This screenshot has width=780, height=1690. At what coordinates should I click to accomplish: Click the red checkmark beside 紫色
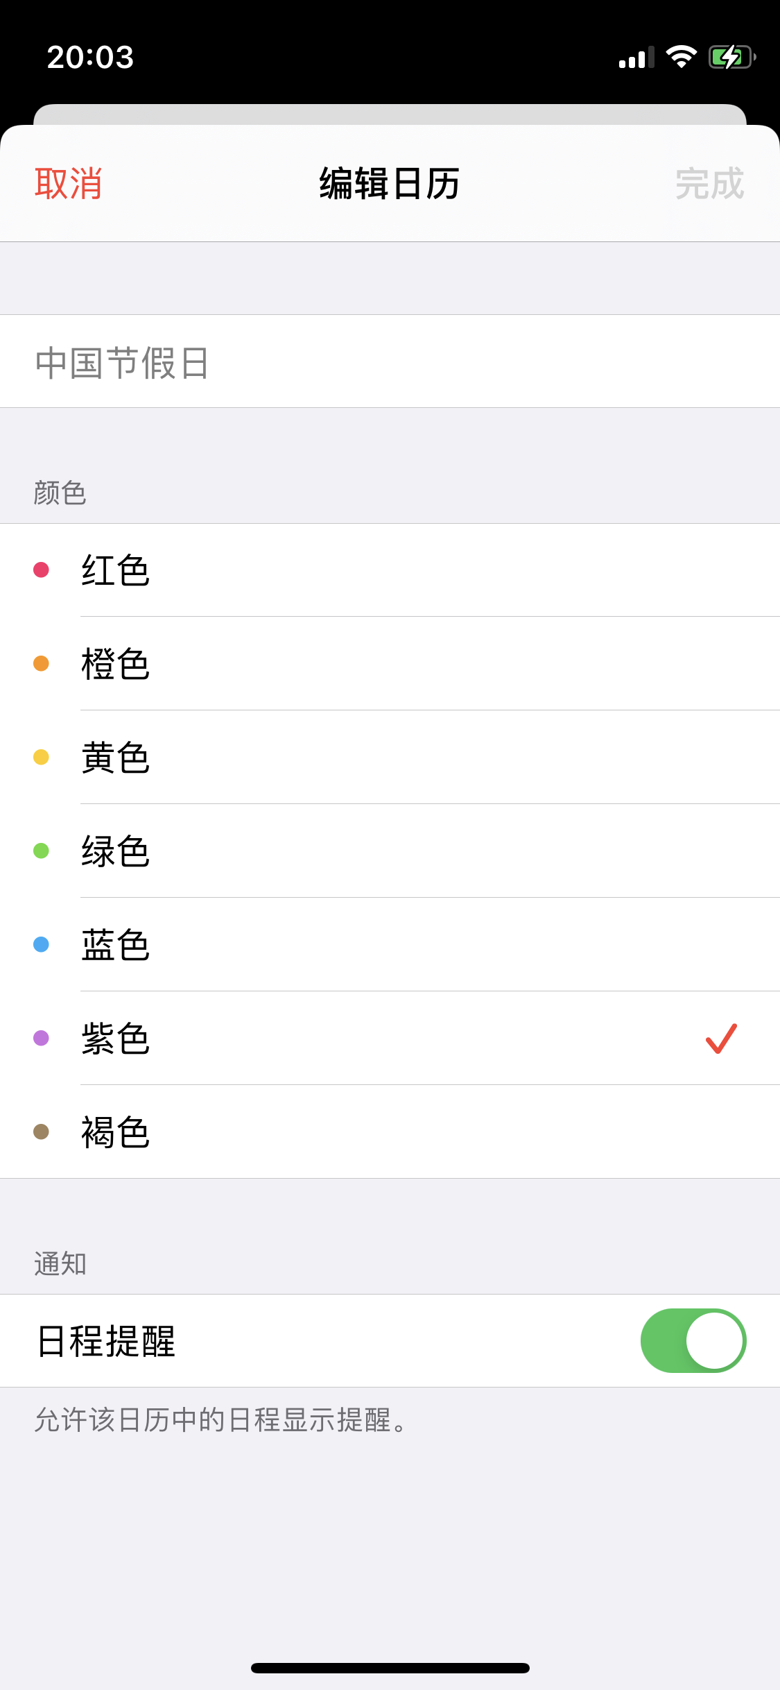[721, 1039]
